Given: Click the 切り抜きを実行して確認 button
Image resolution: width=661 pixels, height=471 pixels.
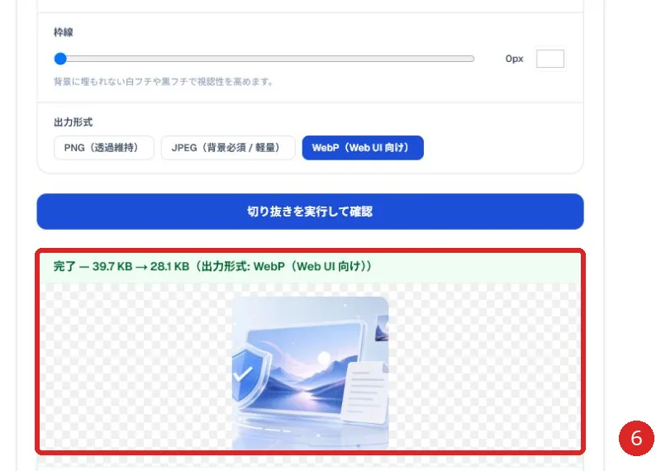Looking at the screenshot, I should 310,212.
